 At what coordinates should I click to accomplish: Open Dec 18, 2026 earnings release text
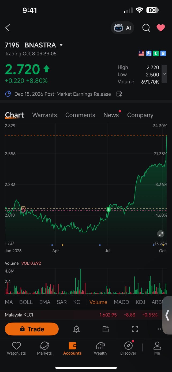point(63,94)
